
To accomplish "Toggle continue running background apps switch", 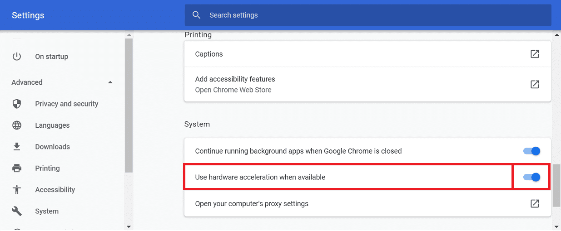I will pos(531,151).
